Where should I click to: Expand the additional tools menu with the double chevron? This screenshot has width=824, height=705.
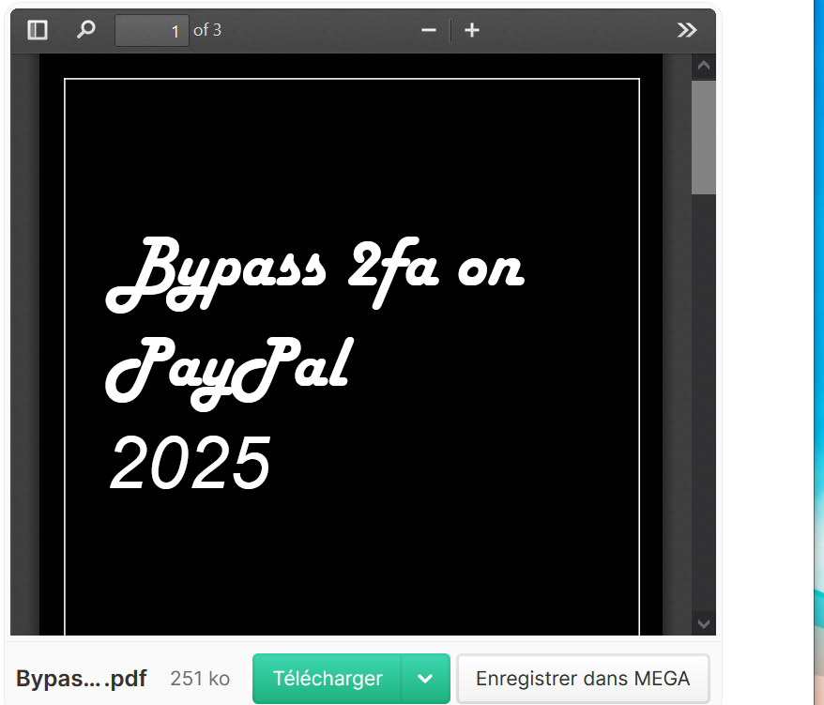(687, 29)
